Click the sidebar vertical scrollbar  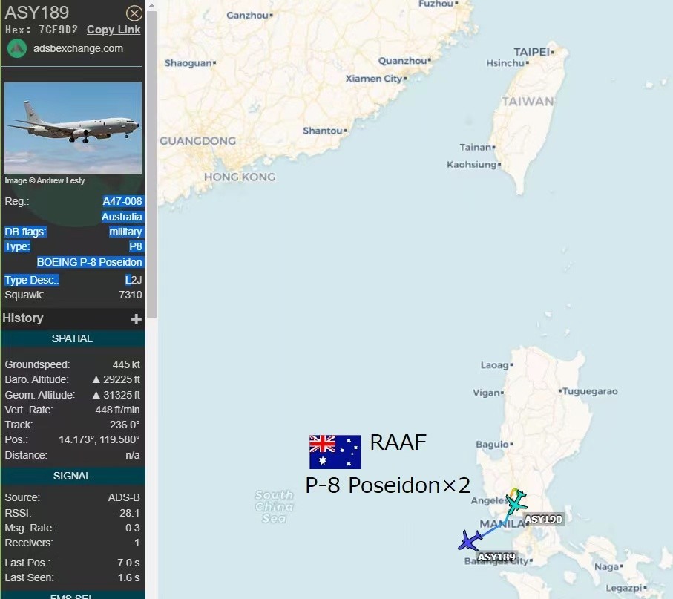click(151, 165)
